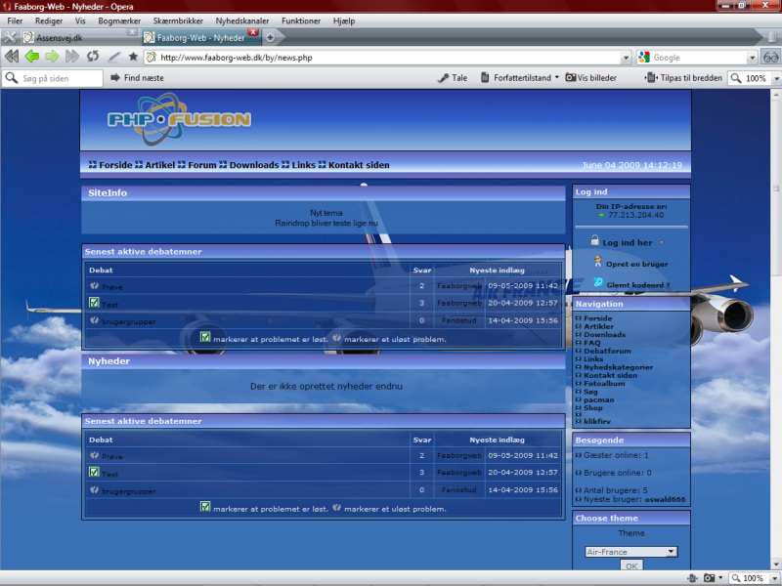
Task: Click the glasses icon beside Google search
Action: 770,58
